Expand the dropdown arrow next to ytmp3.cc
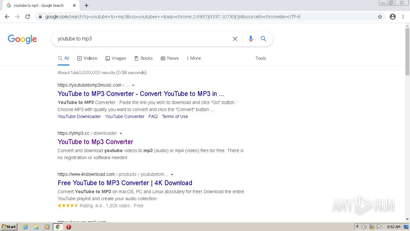The width and height of the screenshot is (410, 231). pyautogui.click(x=121, y=133)
